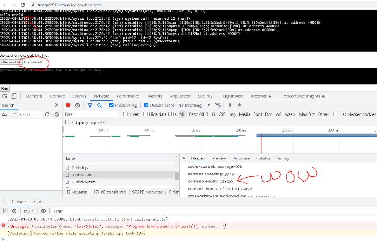Switch to the Lighthouse tab

click(x=233, y=96)
